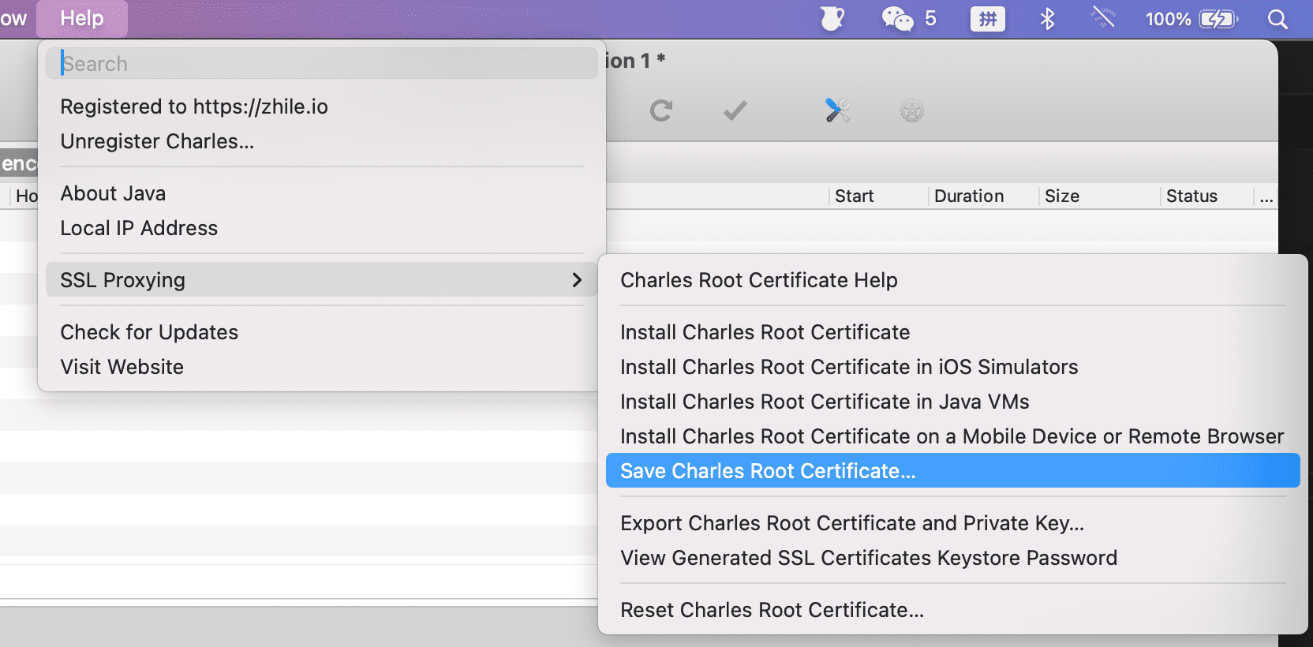Click the Refresh/Repeat toolbar icon
Viewport: 1313px width, 647px height.
(660, 110)
